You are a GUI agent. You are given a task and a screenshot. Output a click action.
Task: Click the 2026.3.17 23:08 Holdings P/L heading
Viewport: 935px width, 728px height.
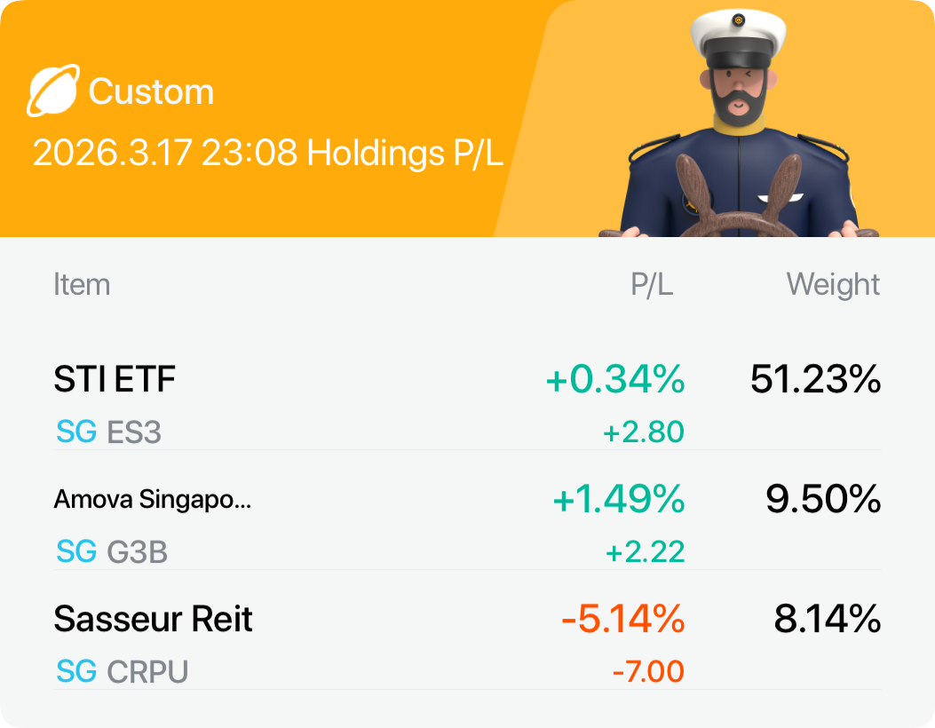(x=268, y=153)
